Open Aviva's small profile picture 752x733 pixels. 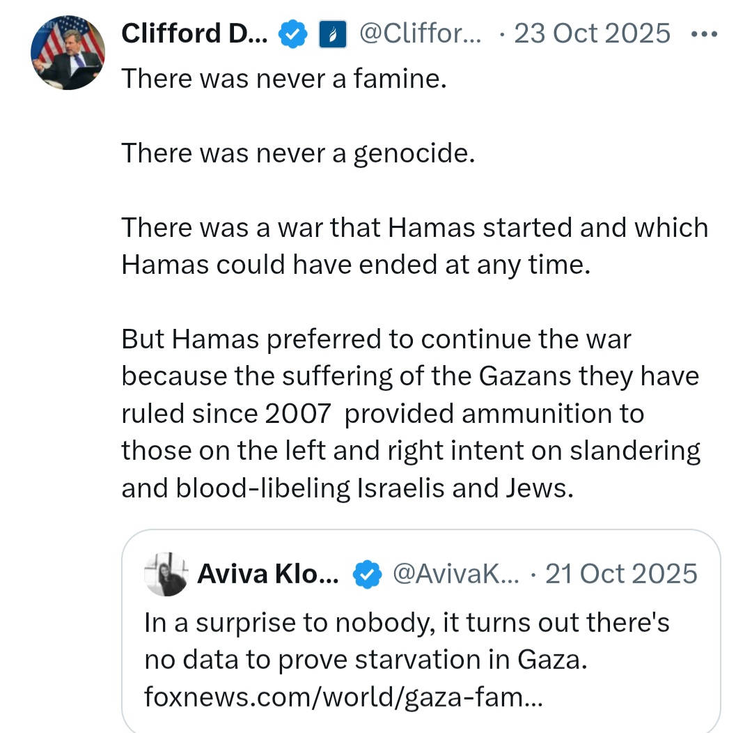[166, 574]
